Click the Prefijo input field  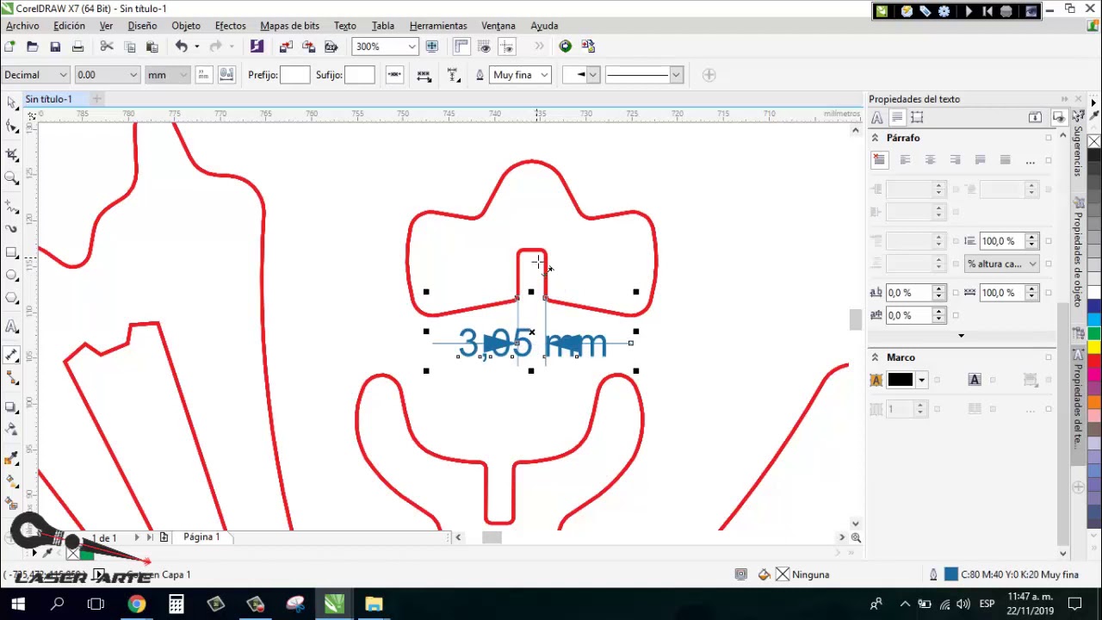pos(294,75)
